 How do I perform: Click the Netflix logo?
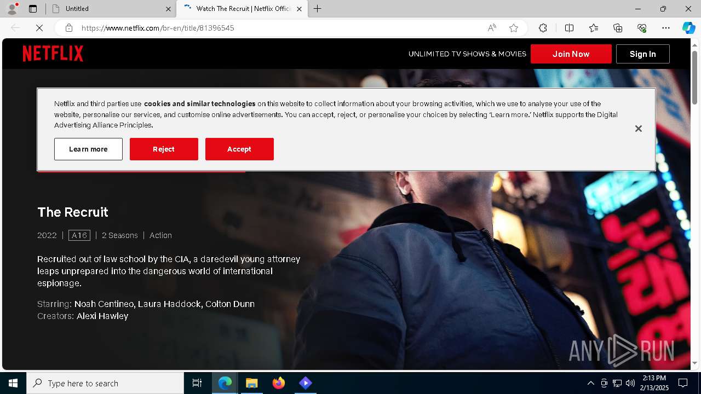(53, 54)
